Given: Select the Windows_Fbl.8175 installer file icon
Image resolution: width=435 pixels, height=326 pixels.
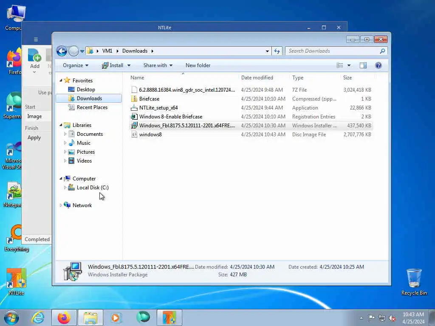Looking at the screenshot, I should (134, 126).
